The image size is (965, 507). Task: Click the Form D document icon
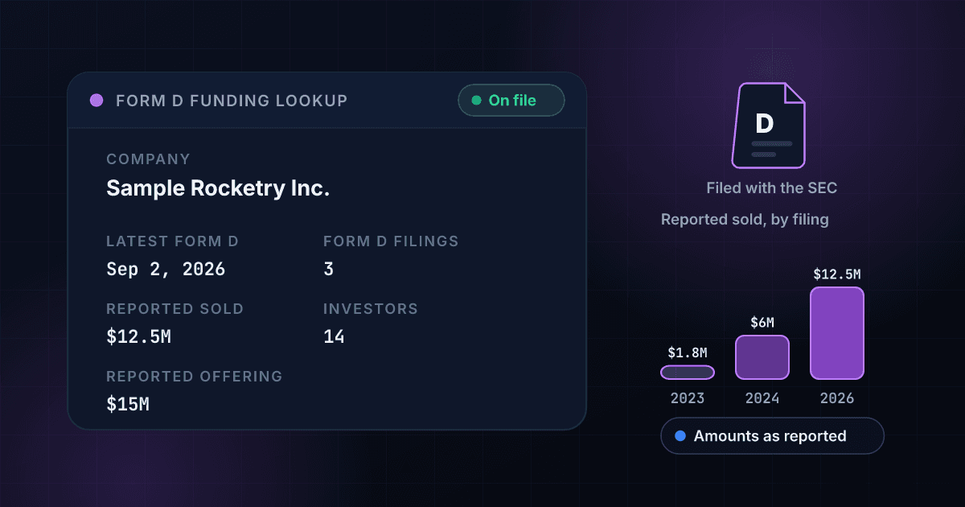[768, 125]
